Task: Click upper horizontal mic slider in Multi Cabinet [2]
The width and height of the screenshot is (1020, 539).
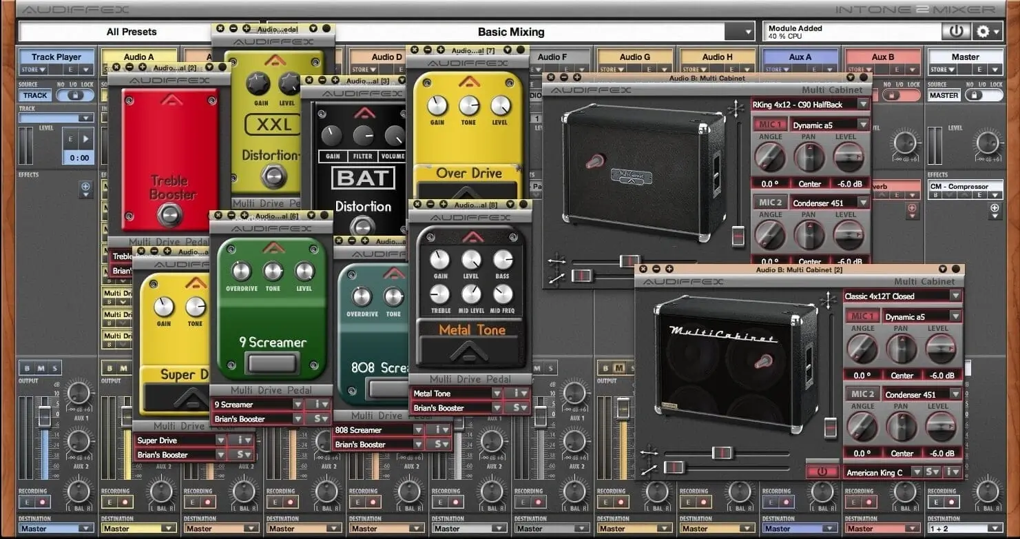Action: (x=722, y=453)
